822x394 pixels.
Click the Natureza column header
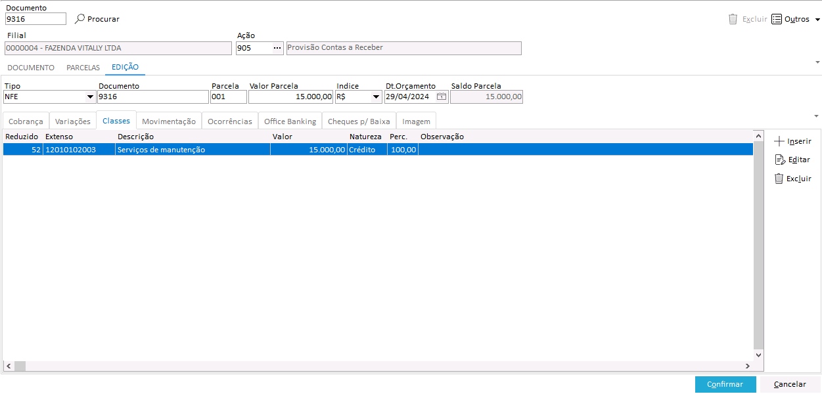pos(367,137)
